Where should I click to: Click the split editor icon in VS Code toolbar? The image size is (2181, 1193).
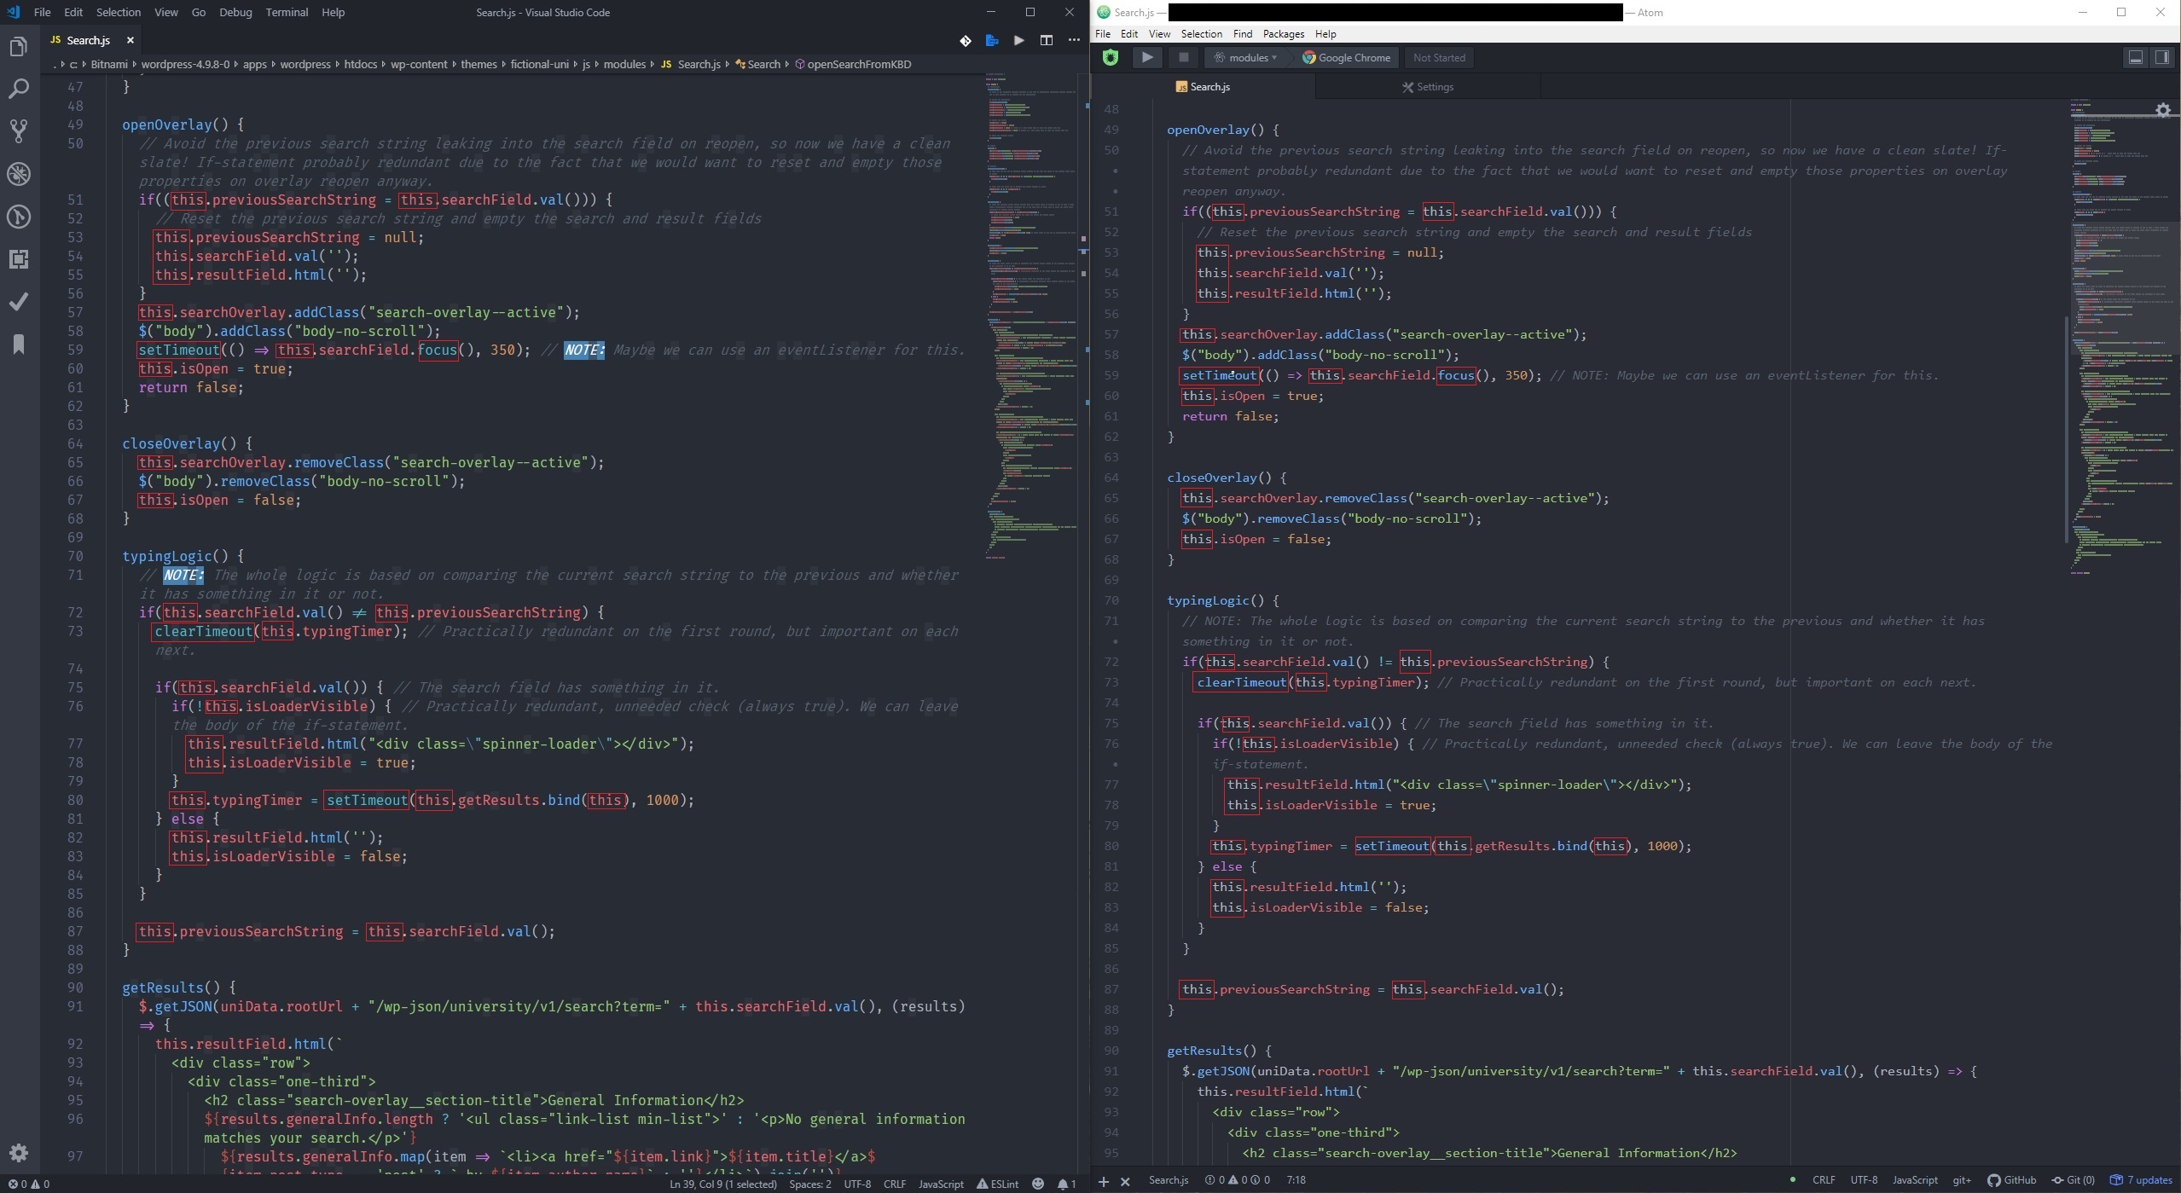[1045, 40]
